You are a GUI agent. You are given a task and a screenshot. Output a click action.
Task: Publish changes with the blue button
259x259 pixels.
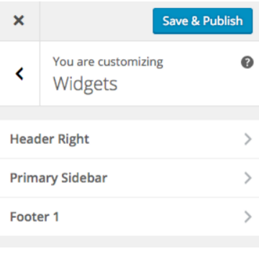[x=203, y=21]
